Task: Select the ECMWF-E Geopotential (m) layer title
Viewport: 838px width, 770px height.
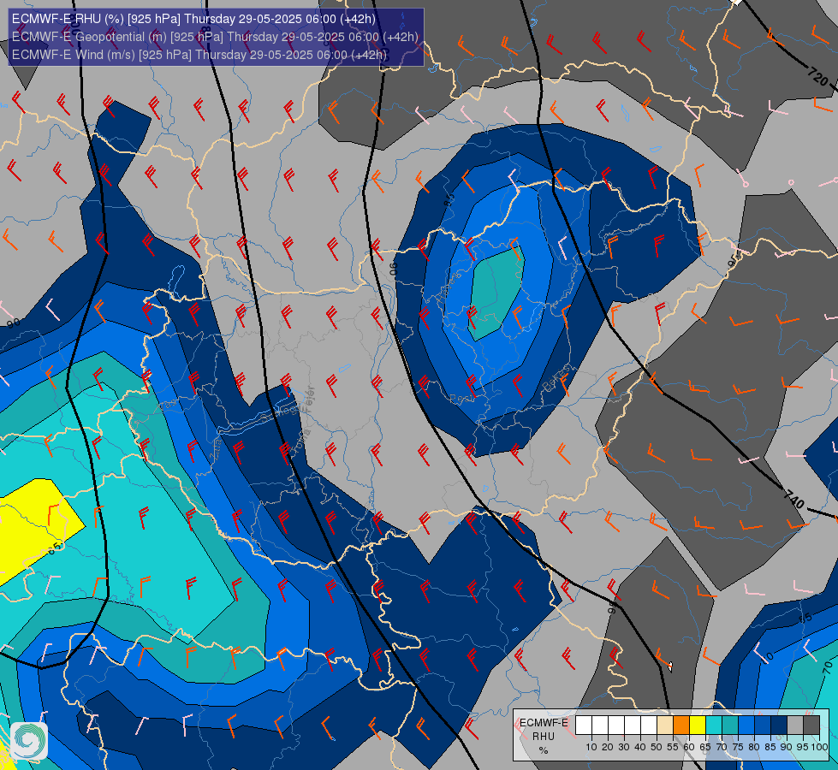Action: tap(215, 37)
